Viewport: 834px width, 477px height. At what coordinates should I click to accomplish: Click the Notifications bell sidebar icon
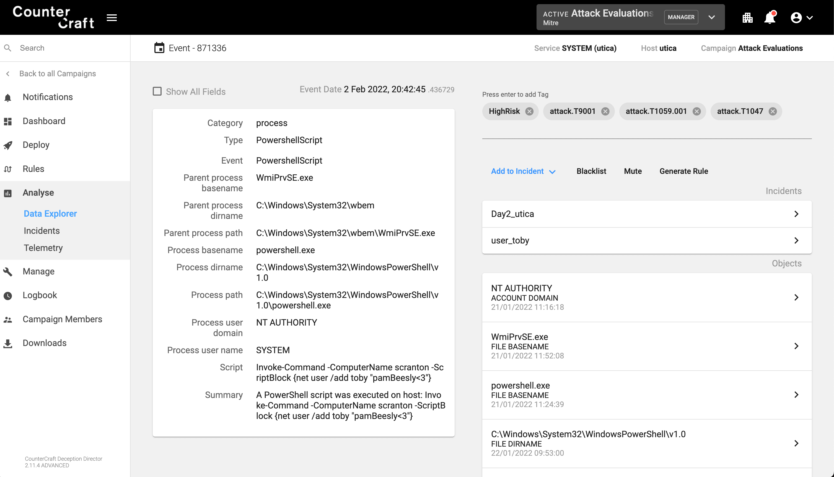8,97
